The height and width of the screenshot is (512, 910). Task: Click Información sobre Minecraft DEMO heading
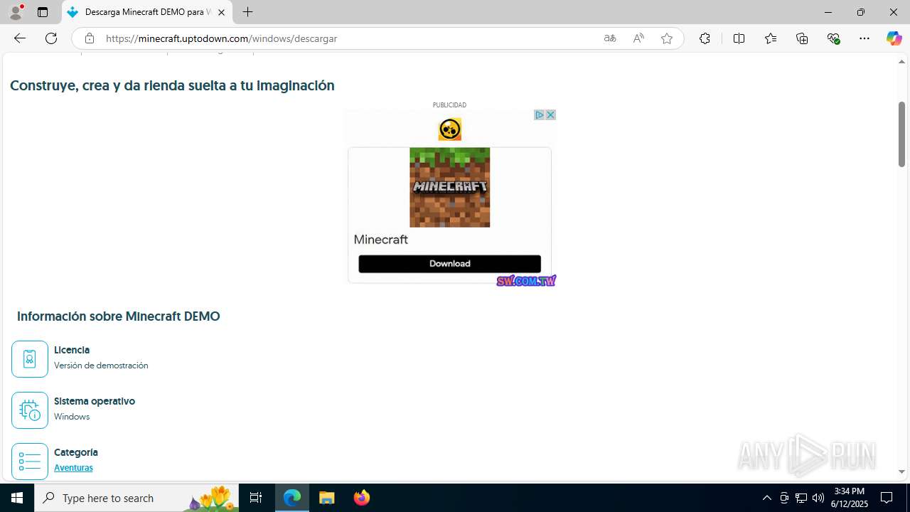pos(119,316)
